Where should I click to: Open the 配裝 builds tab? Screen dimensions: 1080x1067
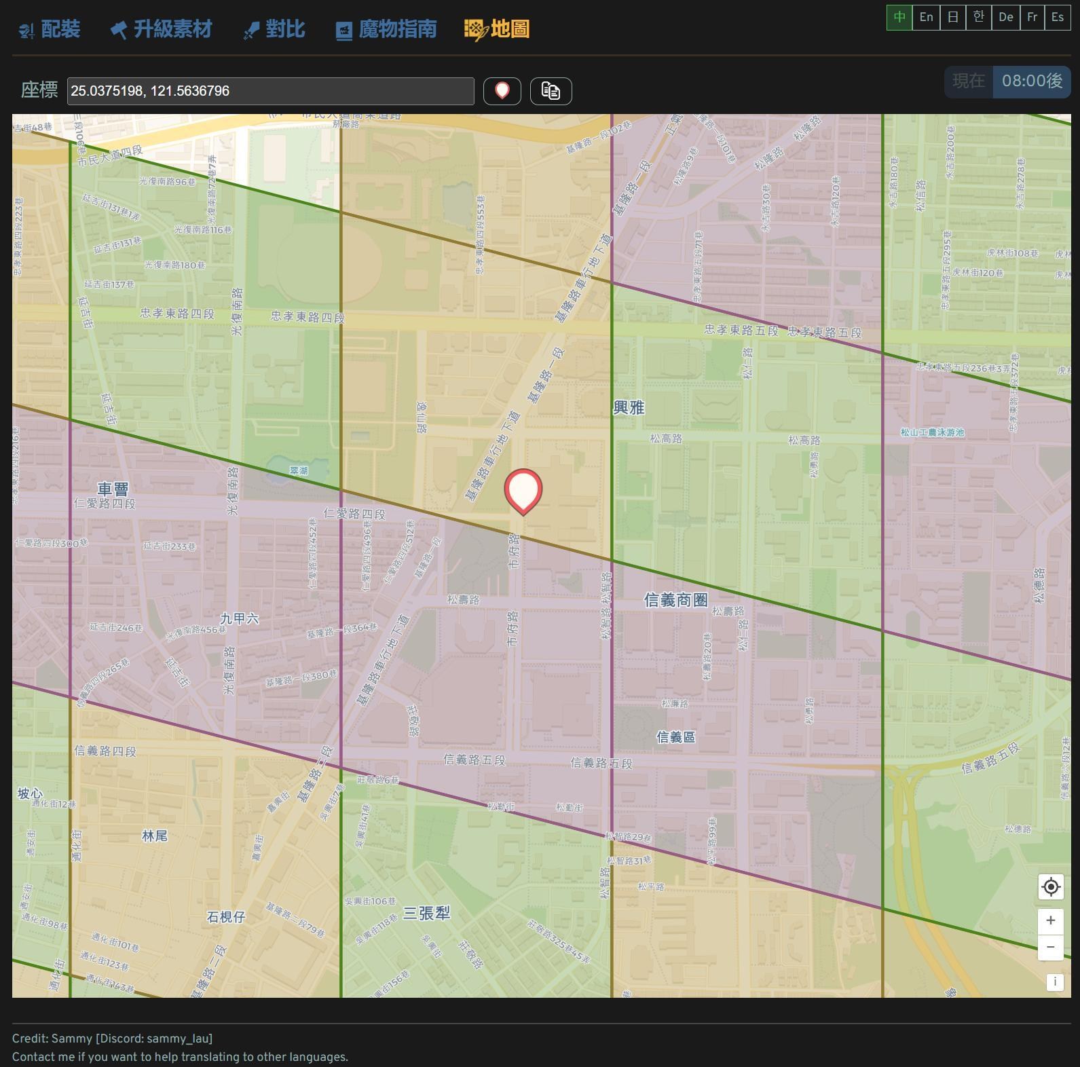[x=50, y=29]
